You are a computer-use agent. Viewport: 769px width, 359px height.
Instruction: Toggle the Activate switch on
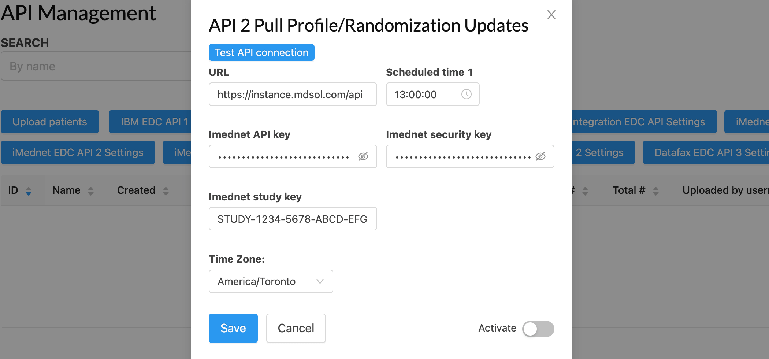pyautogui.click(x=538, y=329)
